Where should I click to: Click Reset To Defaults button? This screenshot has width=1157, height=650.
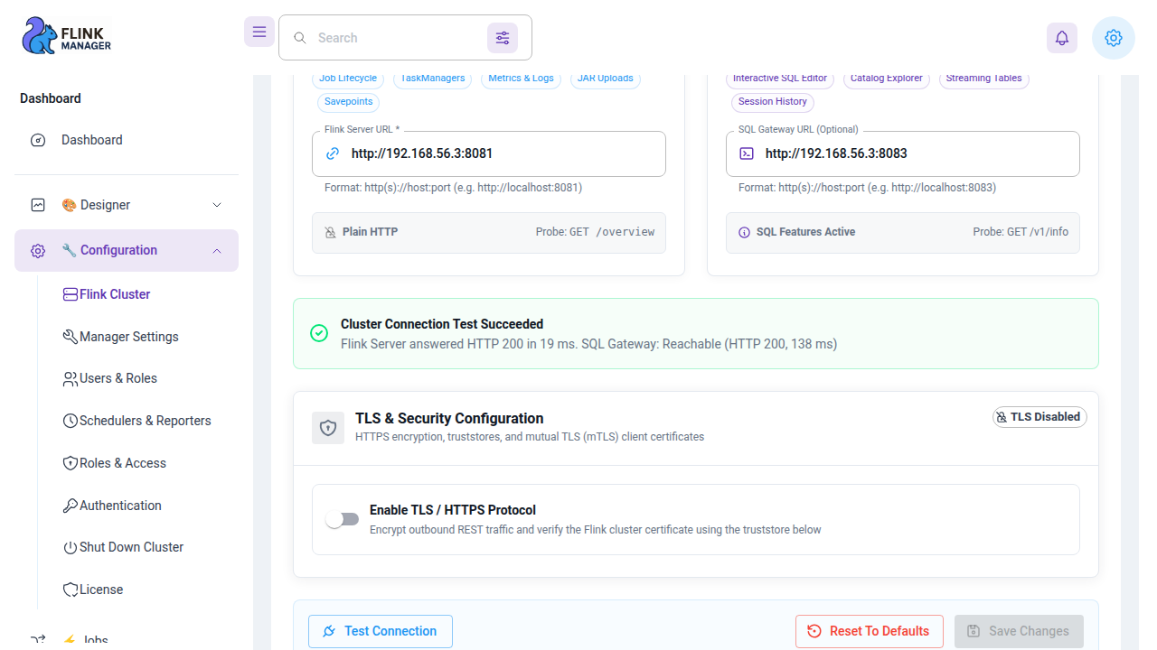[x=870, y=631]
